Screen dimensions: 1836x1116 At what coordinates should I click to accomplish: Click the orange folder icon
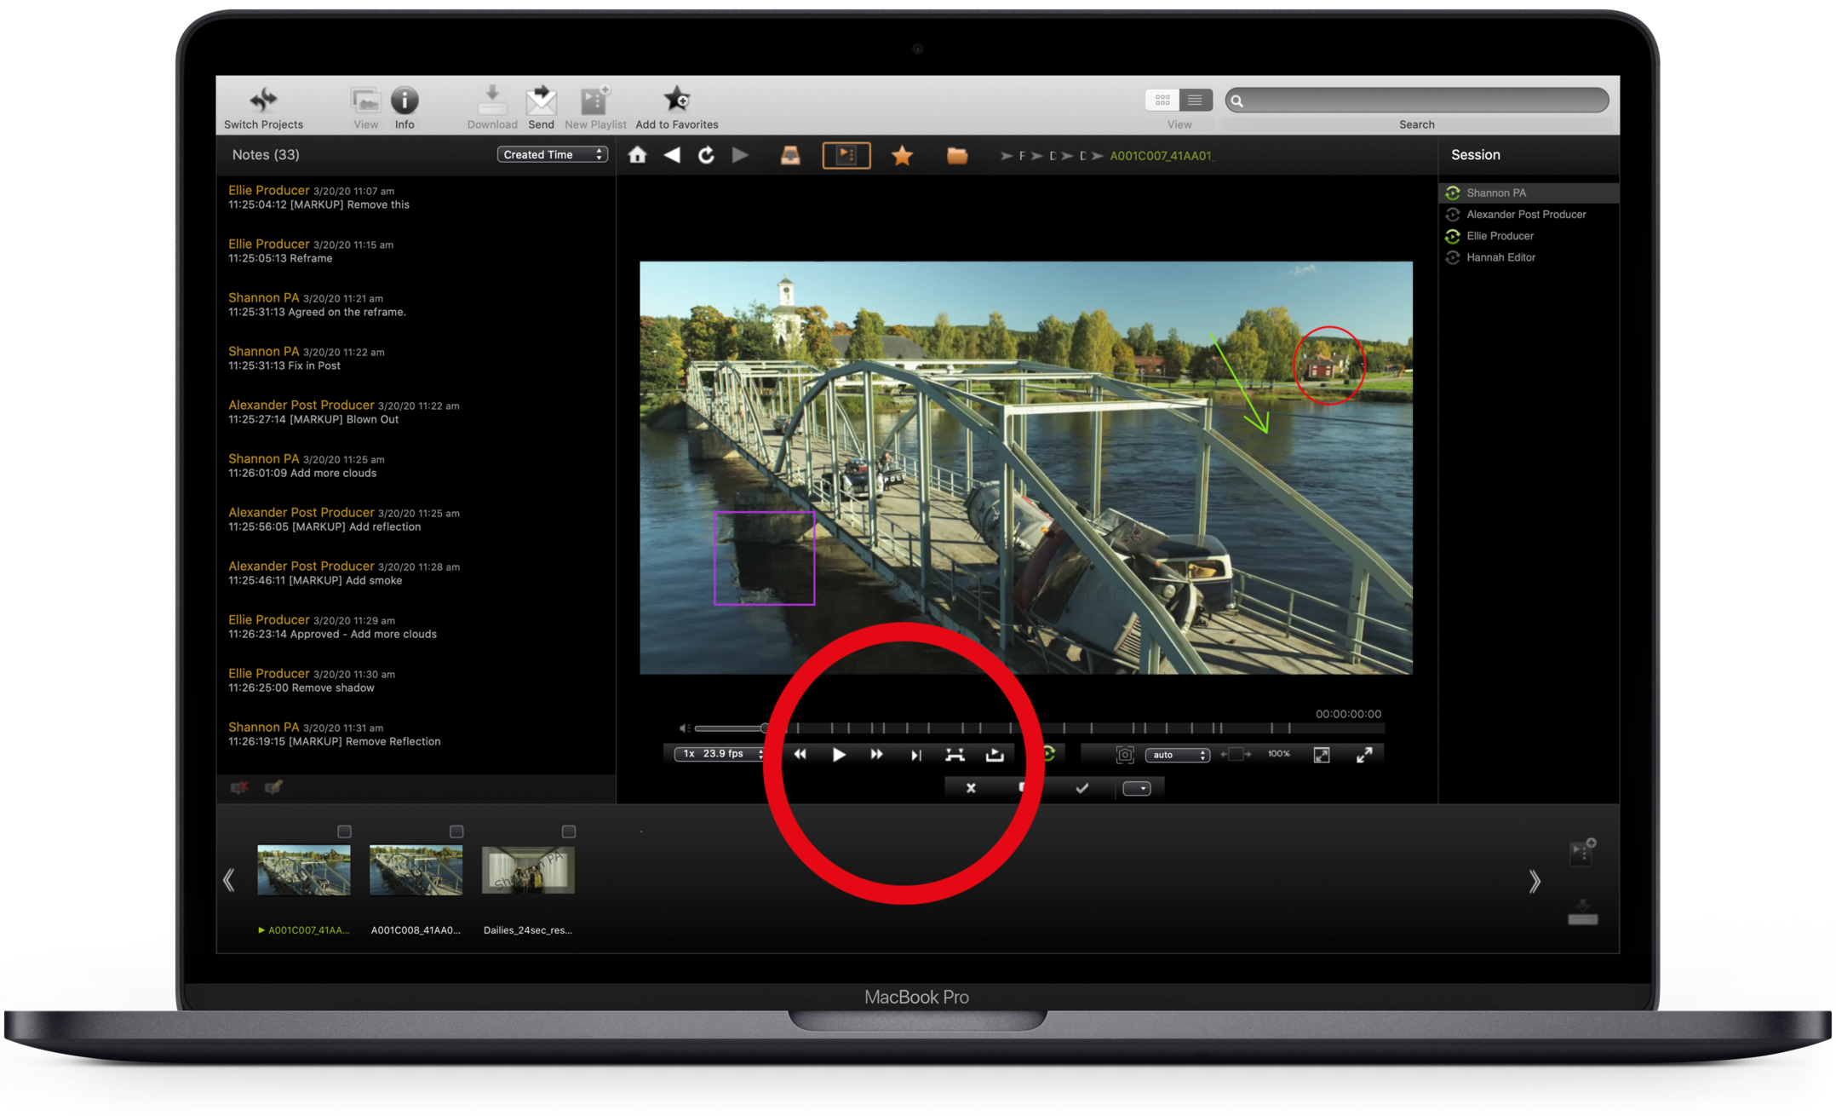click(x=957, y=155)
